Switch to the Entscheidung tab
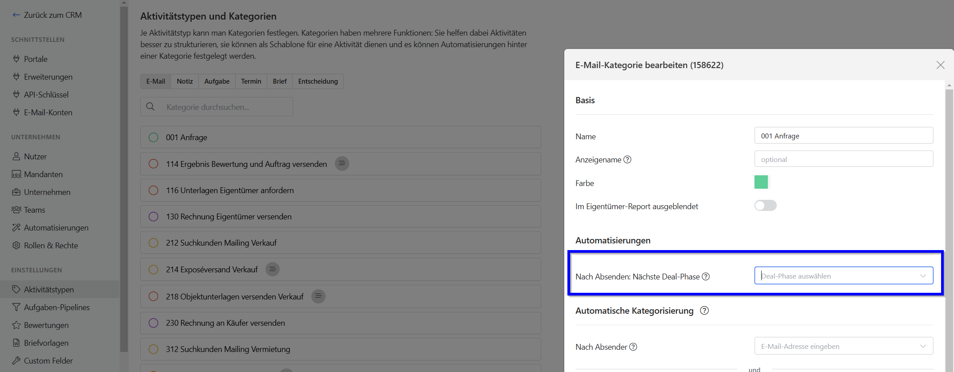This screenshot has width=954, height=372. (318, 81)
